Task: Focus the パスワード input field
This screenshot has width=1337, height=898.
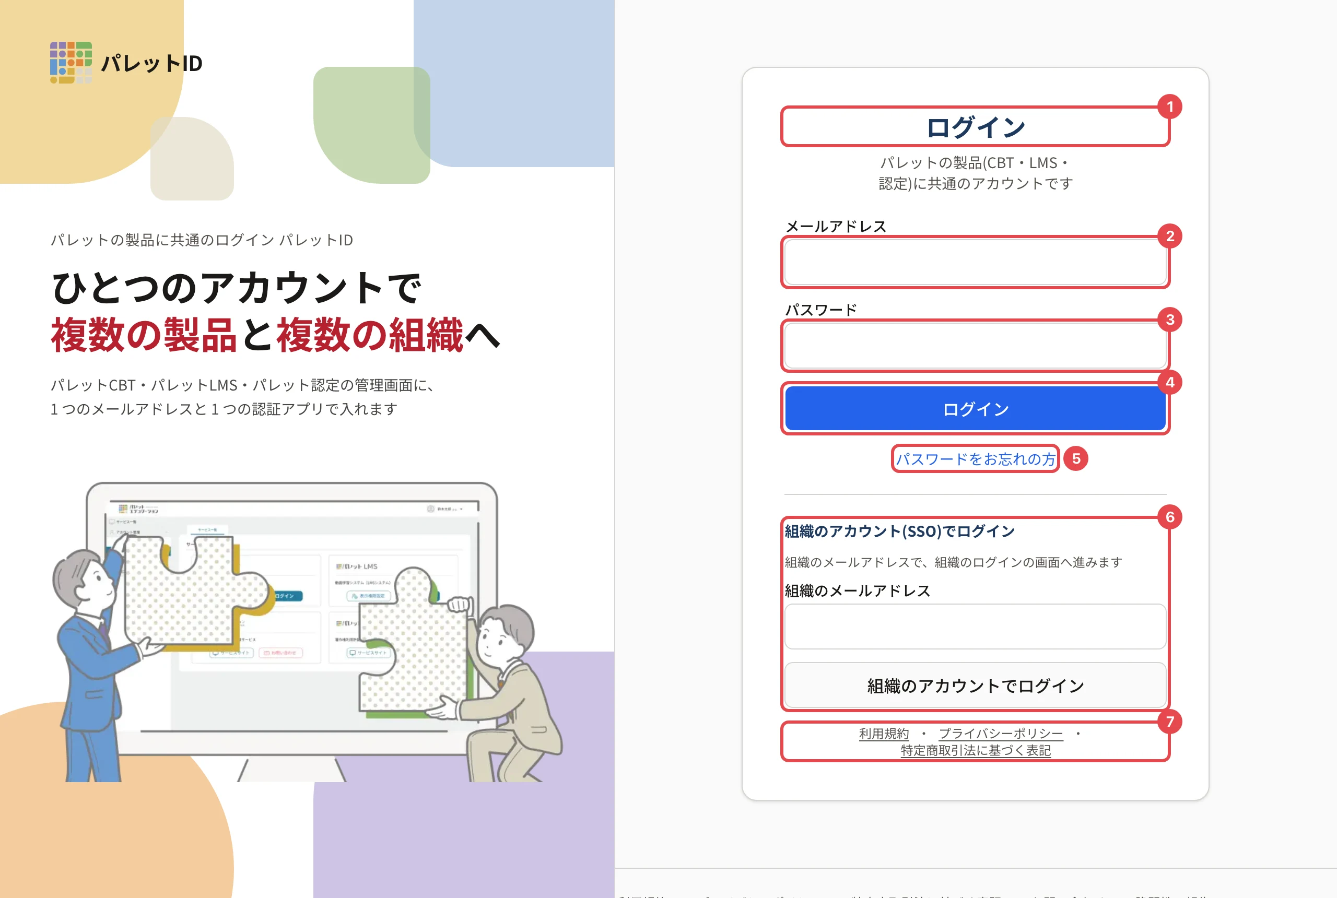Action: 975,345
